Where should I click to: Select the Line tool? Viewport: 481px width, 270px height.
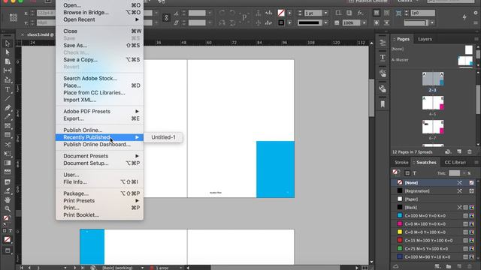8,99
